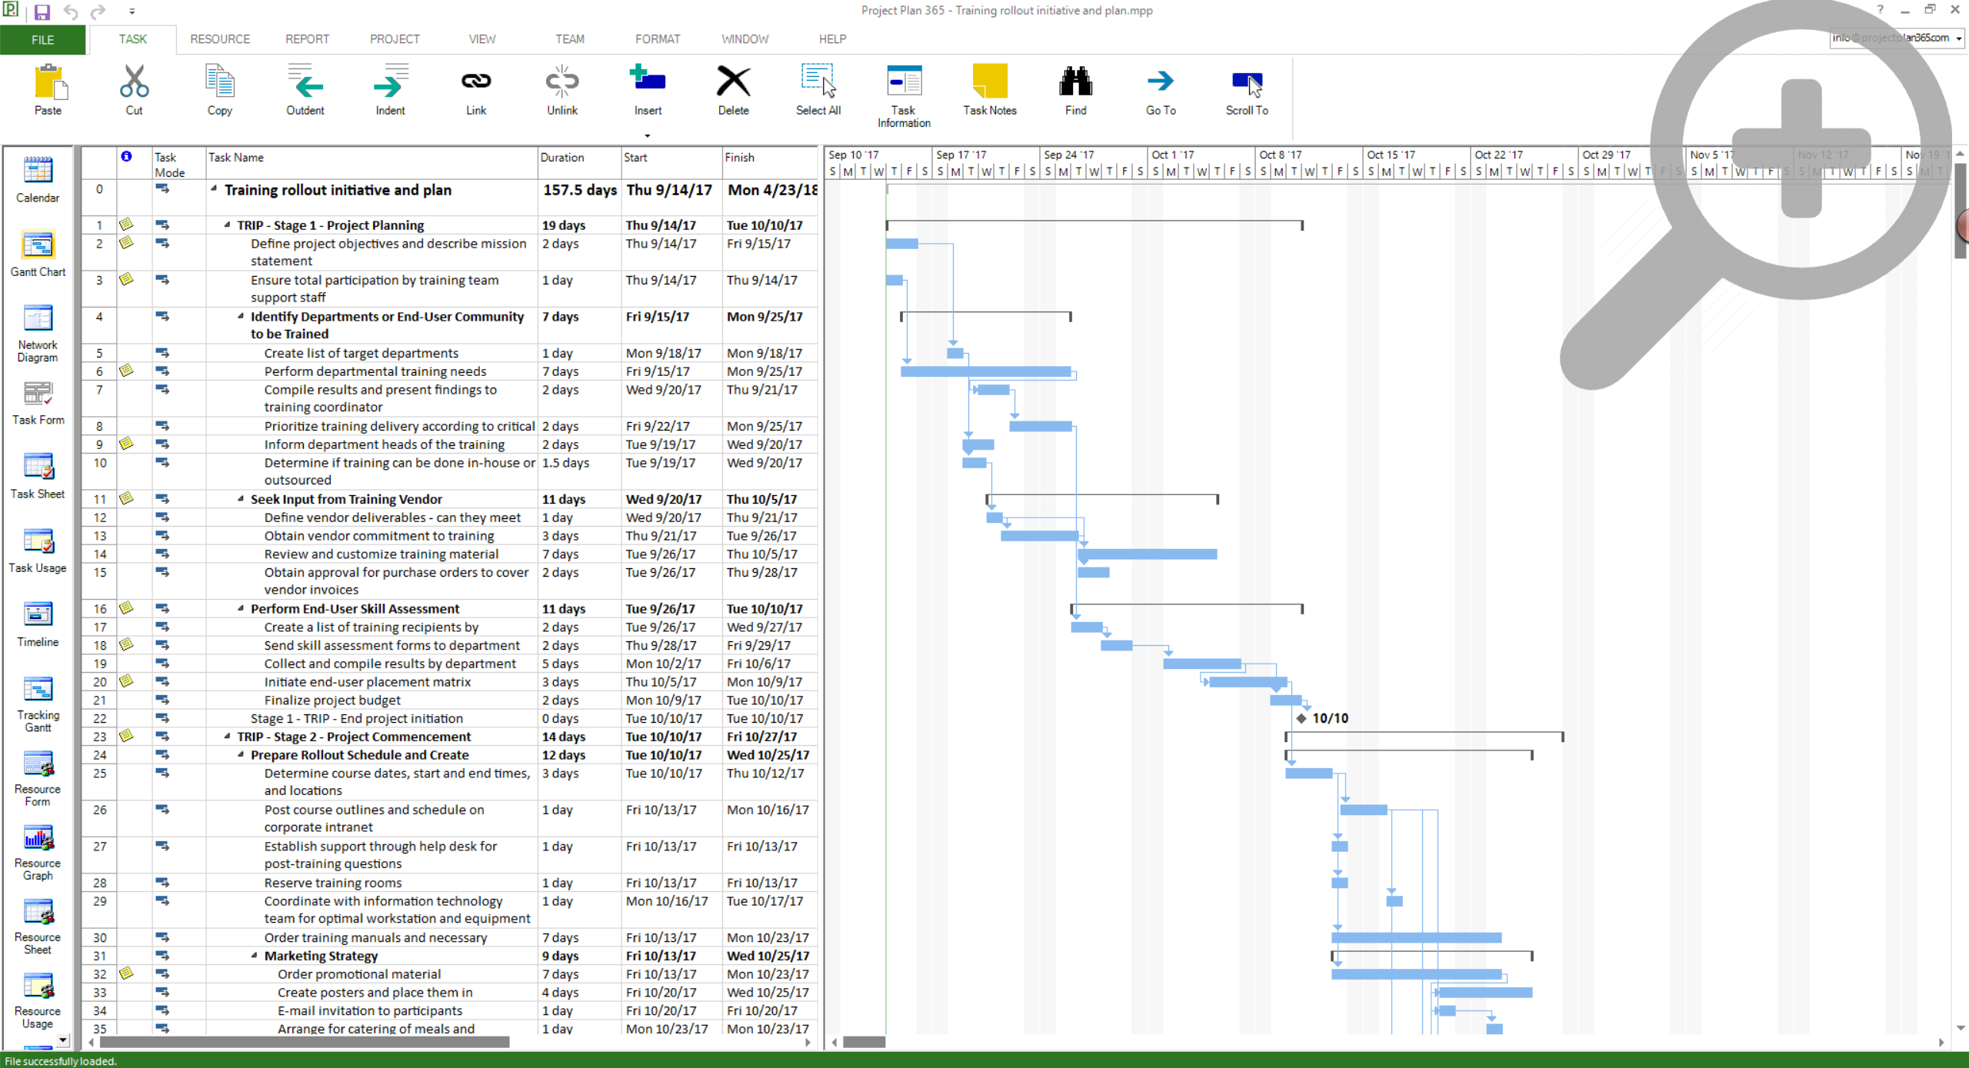
Task: Click the Finish column header
Action: (x=770, y=163)
